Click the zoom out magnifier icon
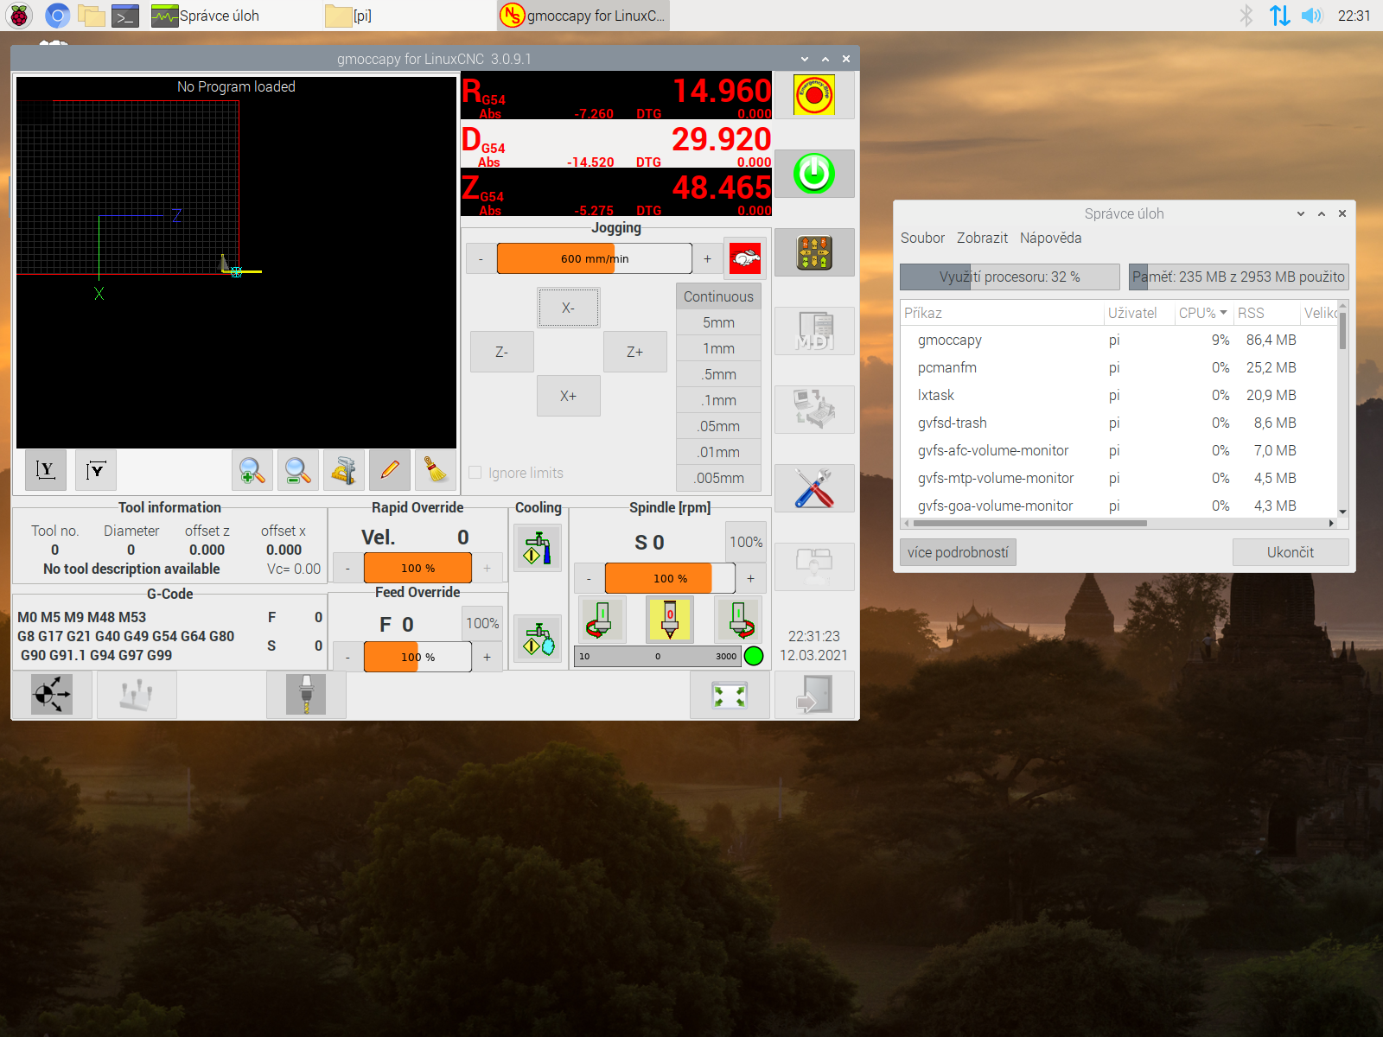Image resolution: width=1383 pixels, height=1037 pixels. coord(298,470)
